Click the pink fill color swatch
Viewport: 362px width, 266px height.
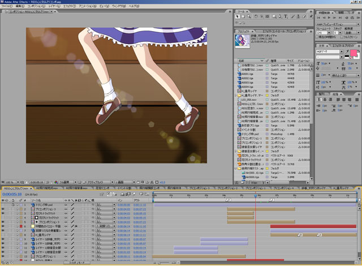pos(354,53)
